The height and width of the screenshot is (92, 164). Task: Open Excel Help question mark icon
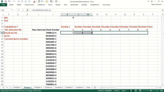(x=148, y=2)
